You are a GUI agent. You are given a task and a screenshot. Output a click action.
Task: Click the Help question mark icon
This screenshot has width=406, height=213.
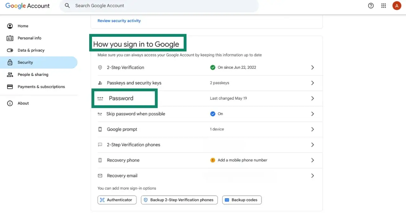click(371, 5)
